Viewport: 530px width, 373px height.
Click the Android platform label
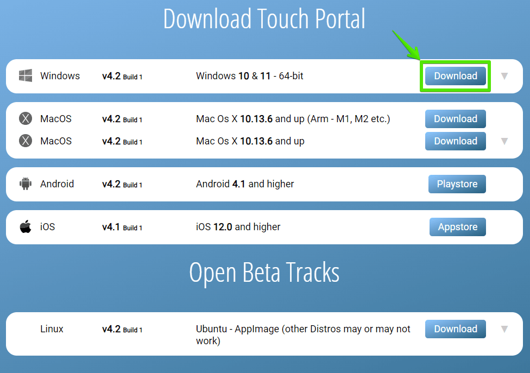click(57, 184)
